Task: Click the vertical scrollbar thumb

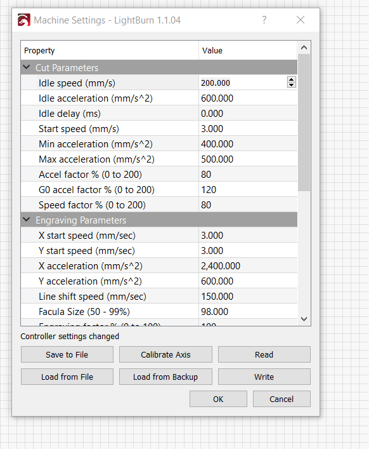Action: tap(304, 123)
